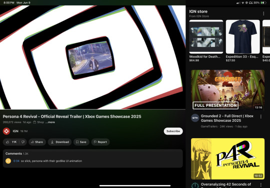Open the IGN channel avatar
270x188 pixels.
(x=6, y=131)
